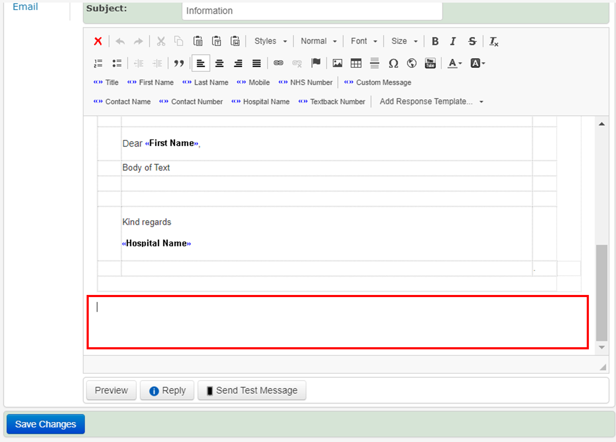
Task: Insert the Hospital Name placeholder
Action: pyautogui.click(x=261, y=102)
